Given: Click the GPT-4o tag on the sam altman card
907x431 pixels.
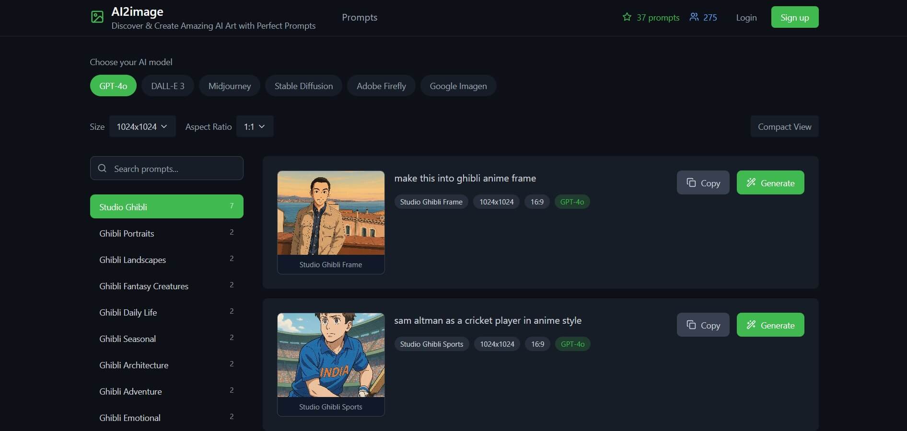Looking at the screenshot, I should coord(573,344).
